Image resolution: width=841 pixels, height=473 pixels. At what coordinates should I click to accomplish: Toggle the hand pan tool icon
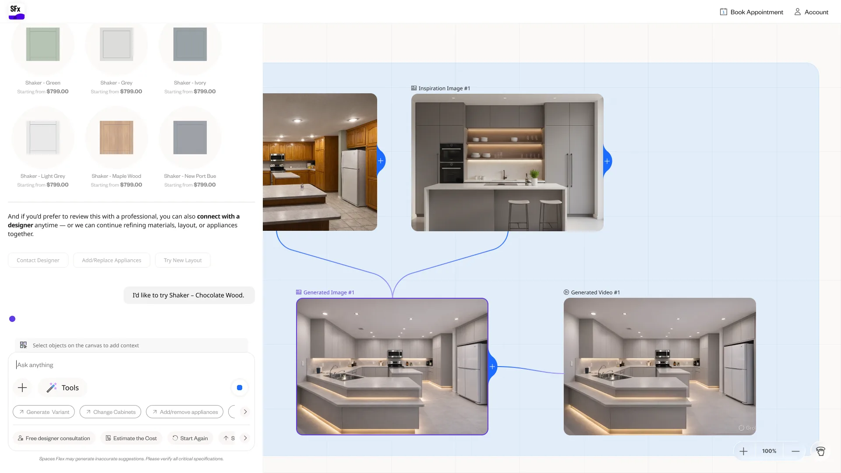coord(821,451)
